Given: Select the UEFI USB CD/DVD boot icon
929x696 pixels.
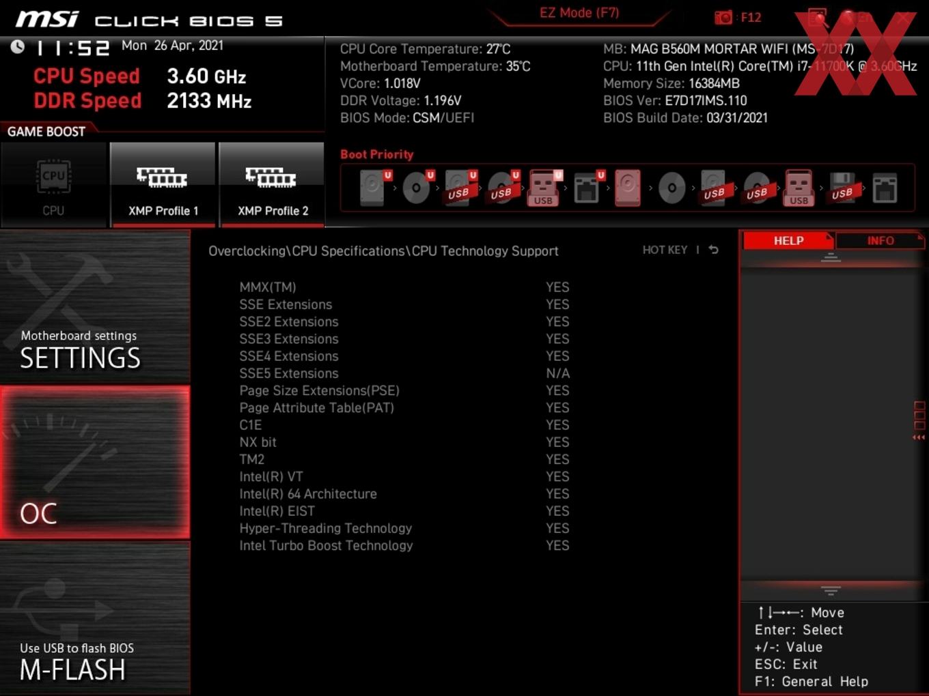Looking at the screenshot, I should click(503, 188).
